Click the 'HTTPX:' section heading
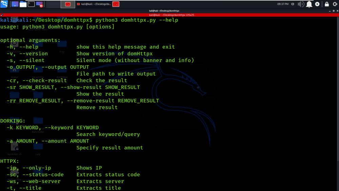This screenshot has width=339, height=191. 9,161
